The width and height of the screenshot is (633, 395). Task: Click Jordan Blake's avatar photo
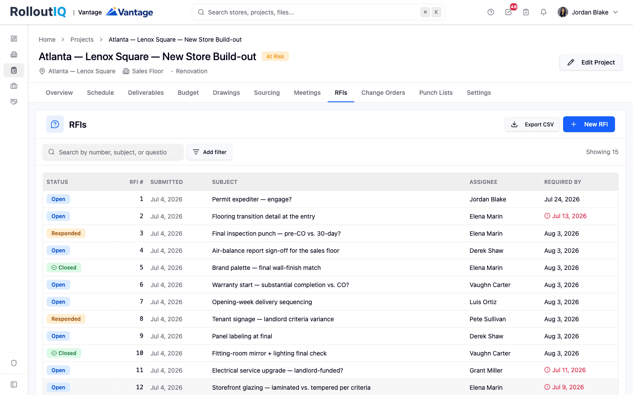pos(563,12)
